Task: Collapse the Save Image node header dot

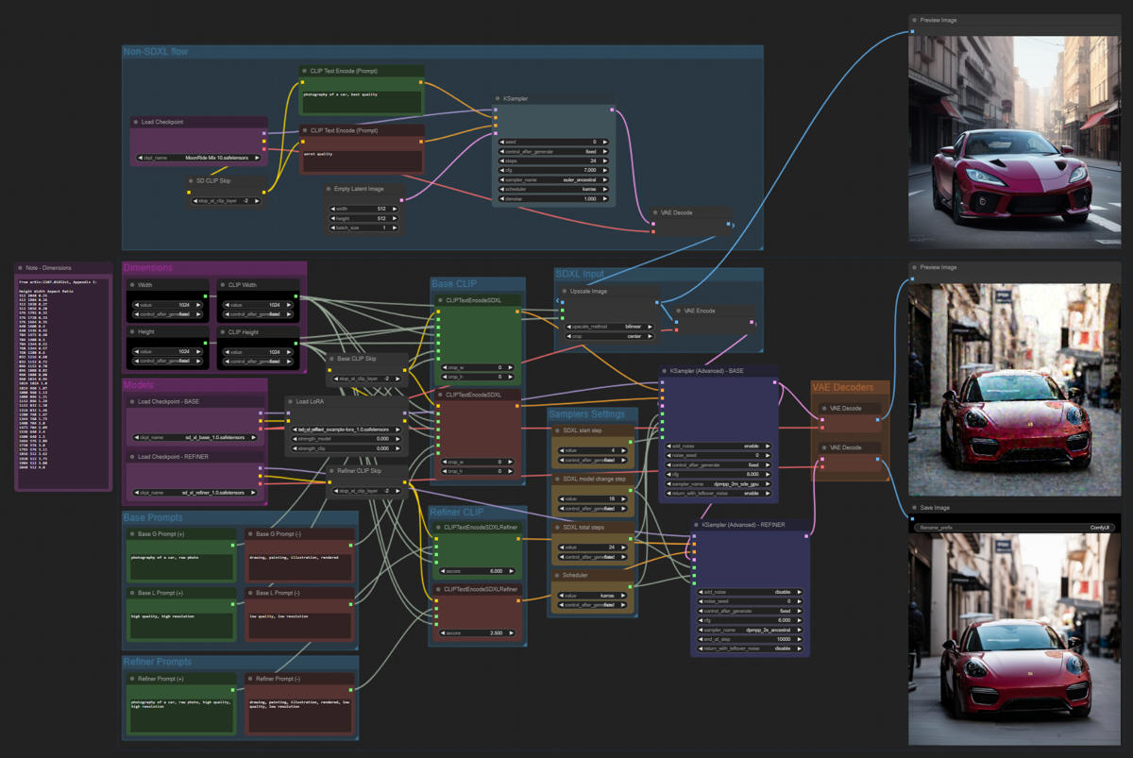Action: point(914,507)
